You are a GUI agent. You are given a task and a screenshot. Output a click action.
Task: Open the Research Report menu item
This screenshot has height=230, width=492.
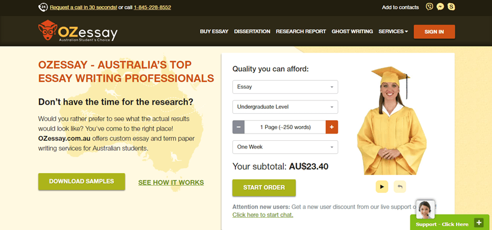(301, 31)
